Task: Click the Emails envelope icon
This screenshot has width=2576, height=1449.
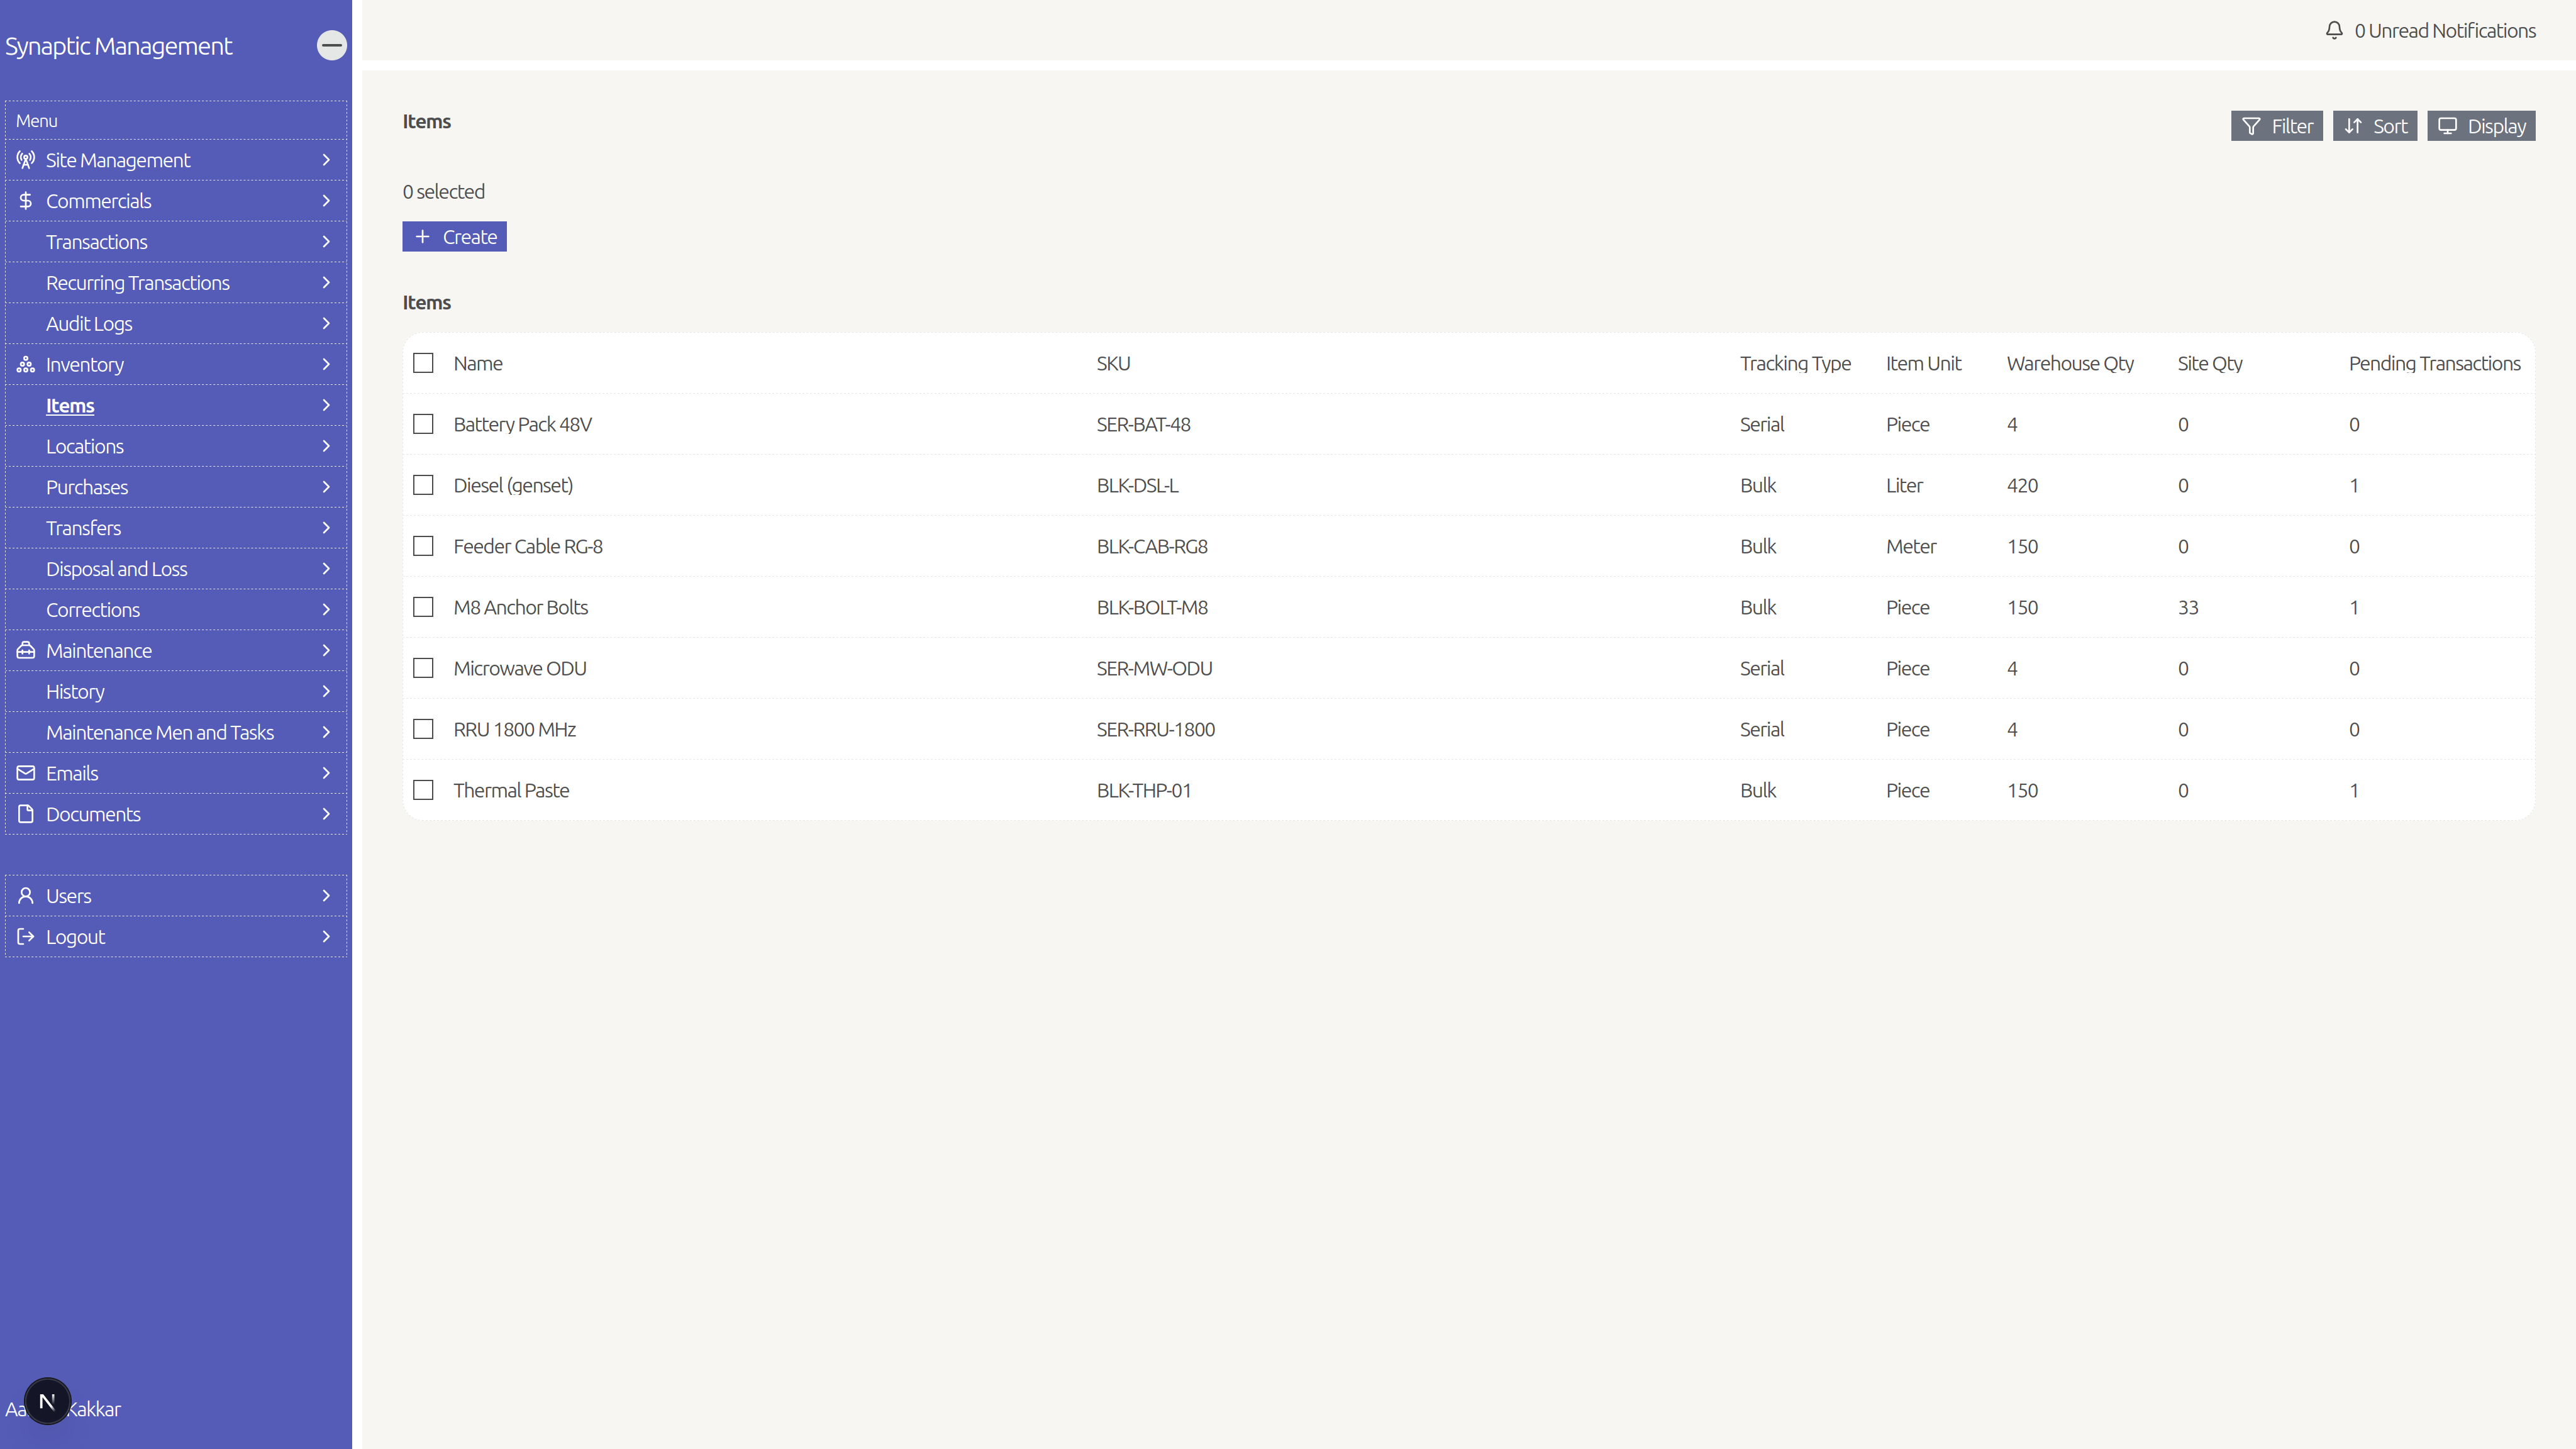Action: (x=26, y=773)
